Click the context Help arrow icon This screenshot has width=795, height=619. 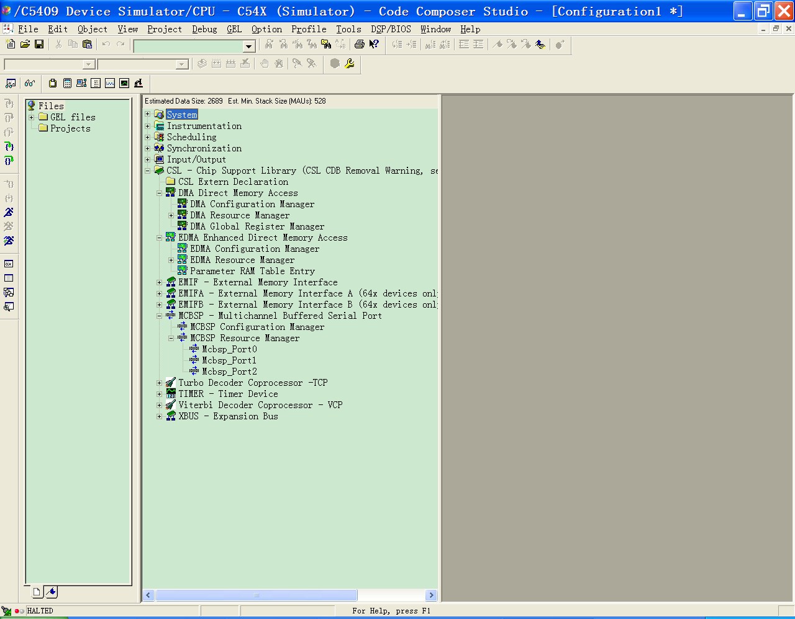(x=375, y=44)
